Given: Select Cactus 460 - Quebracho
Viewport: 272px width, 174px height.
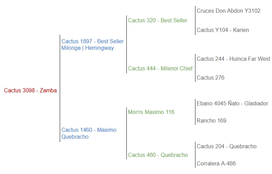Looking at the screenshot, I should pos(158,155).
